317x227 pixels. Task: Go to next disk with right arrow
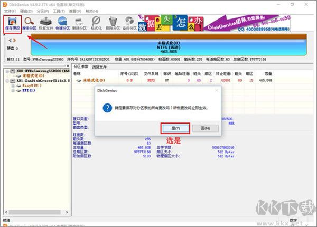click(15, 40)
